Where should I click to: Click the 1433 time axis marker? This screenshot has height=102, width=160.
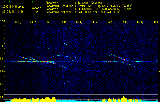tap(48, 22)
